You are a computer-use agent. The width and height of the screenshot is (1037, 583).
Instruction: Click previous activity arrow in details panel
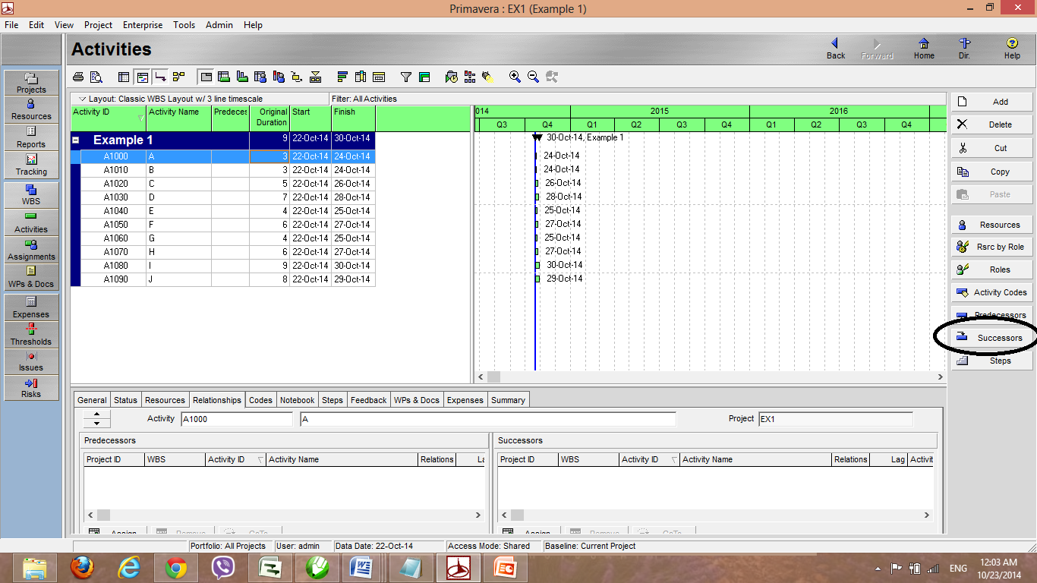click(x=96, y=414)
